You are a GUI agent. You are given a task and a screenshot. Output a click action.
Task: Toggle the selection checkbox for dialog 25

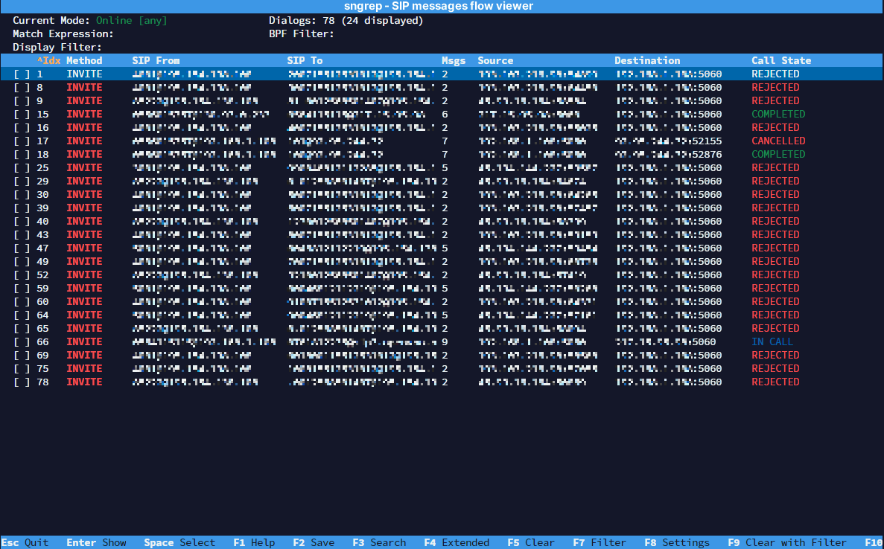pos(22,168)
